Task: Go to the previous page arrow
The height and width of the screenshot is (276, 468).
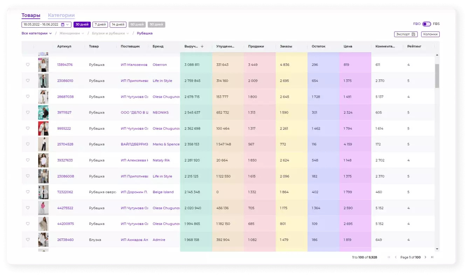Action: [x=396, y=257]
